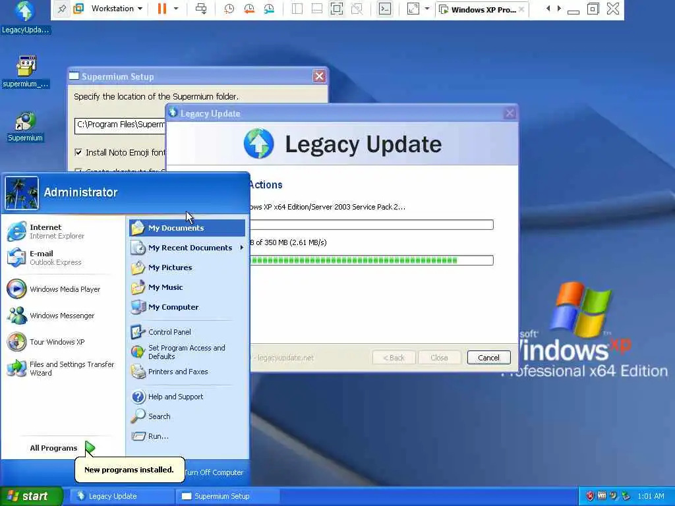This screenshot has height=506, width=675.
Task: Open the console view icon
Action: point(385,9)
